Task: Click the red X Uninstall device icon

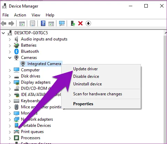Action: (80, 23)
